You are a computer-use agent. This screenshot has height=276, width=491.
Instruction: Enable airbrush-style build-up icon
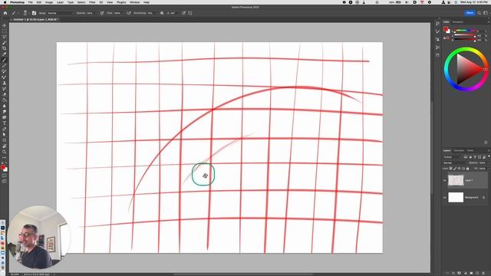point(129,13)
